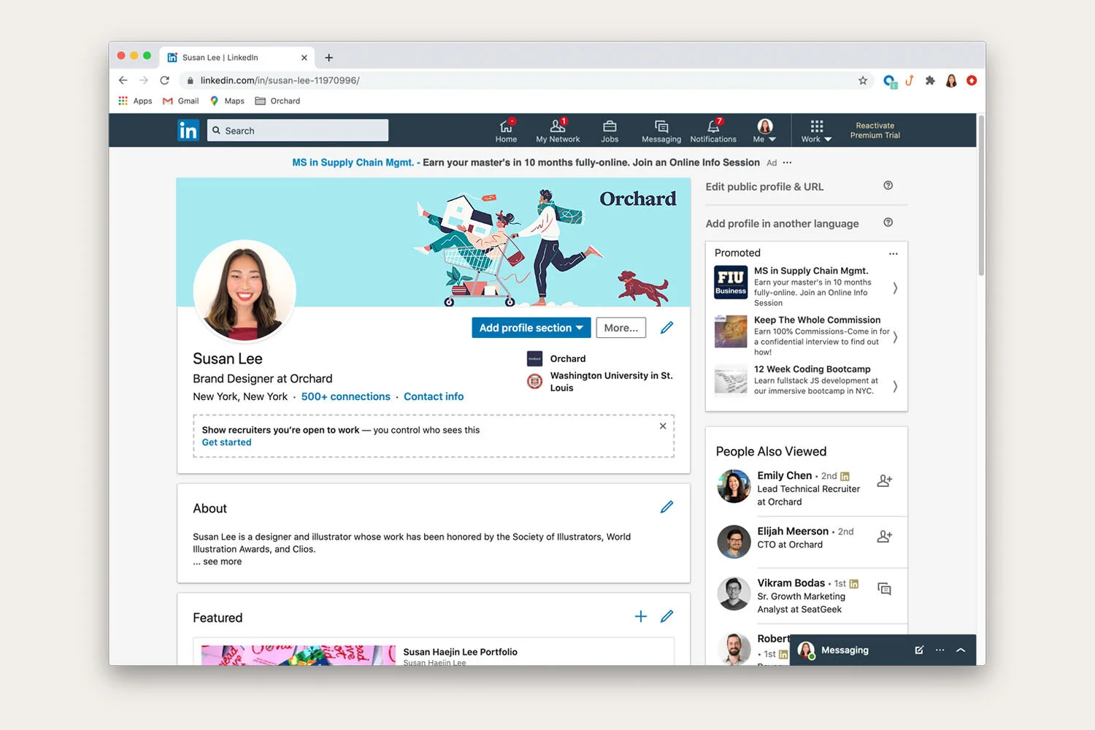Connect with Elijah Meerson icon
This screenshot has height=730, width=1095.
click(884, 537)
